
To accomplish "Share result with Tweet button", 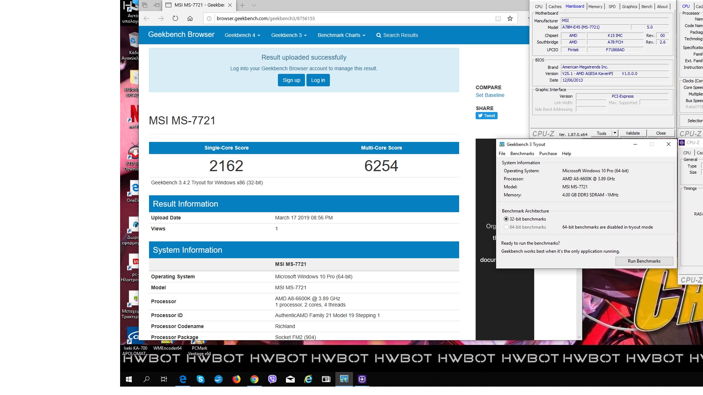I will [487, 116].
